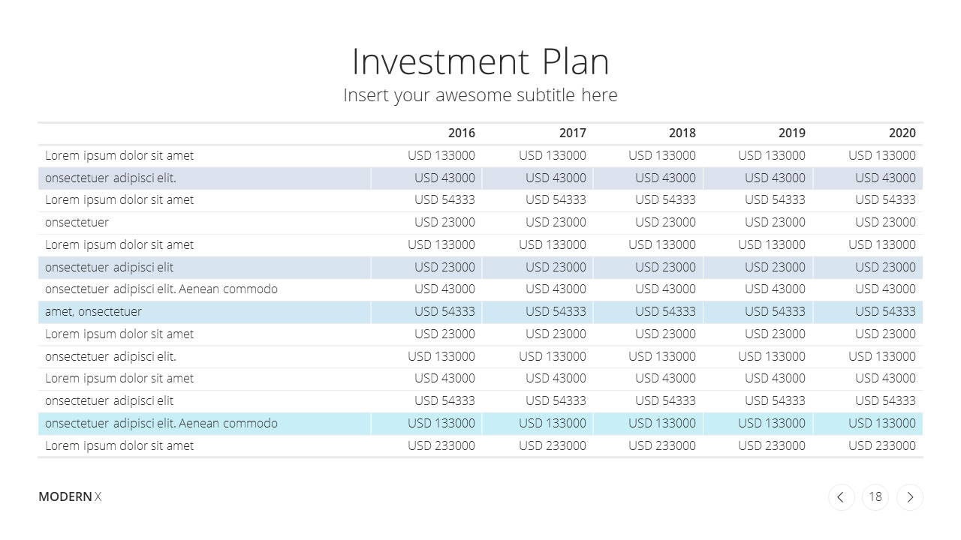
Task: Click the previous slide arrow icon
Action: tap(841, 497)
